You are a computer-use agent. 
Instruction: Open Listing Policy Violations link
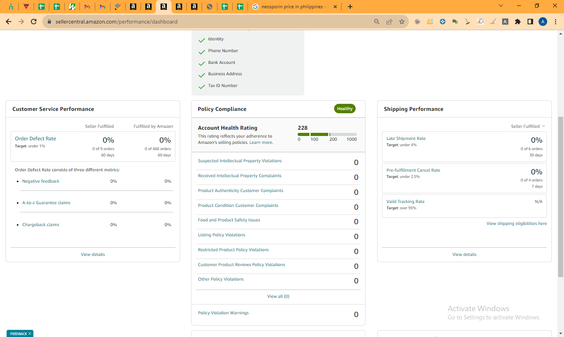[x=222, y=235]
